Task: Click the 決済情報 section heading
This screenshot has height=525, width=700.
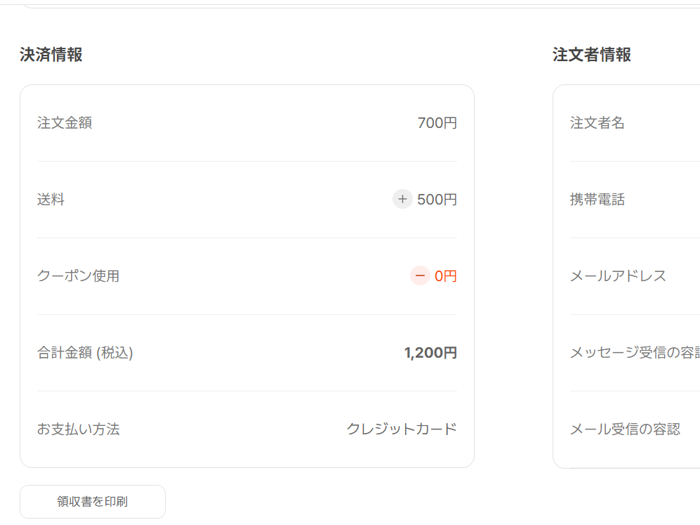Action: 51,55
